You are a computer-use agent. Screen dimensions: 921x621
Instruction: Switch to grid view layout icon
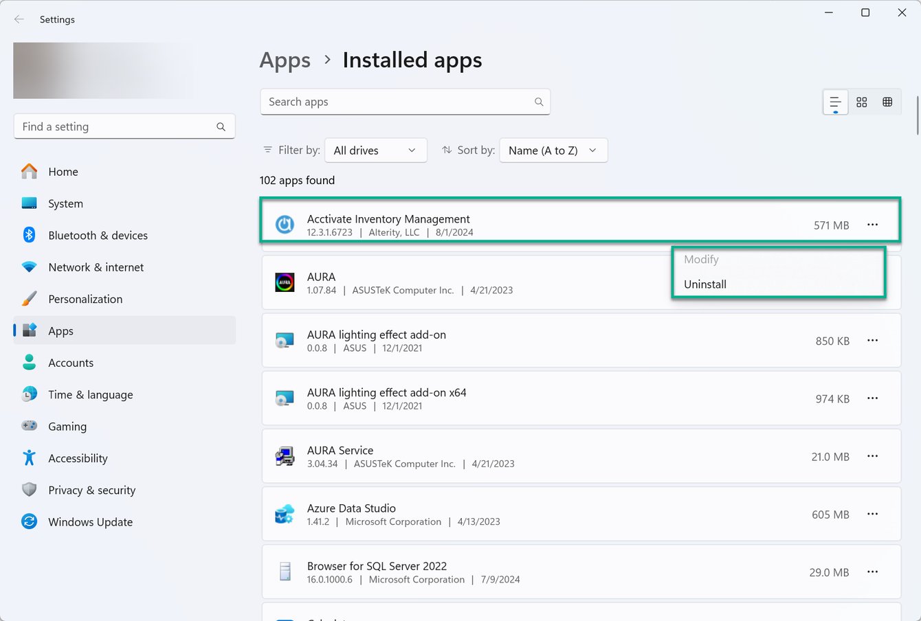[861, 102]
